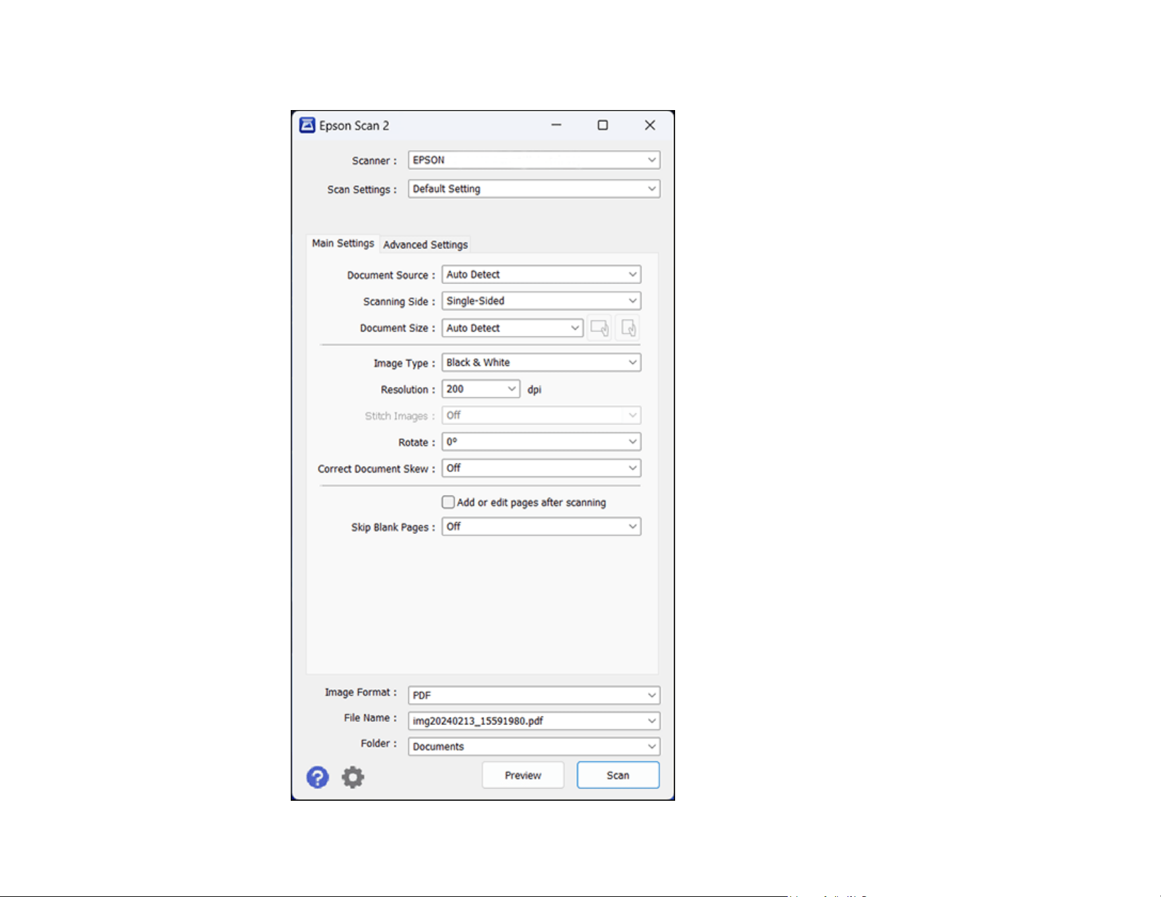Expand the Scanning Side dropdown

click(x=541, y=301)
